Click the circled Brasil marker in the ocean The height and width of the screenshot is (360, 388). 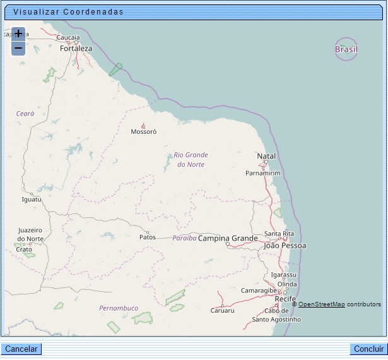tap(346, 49)
